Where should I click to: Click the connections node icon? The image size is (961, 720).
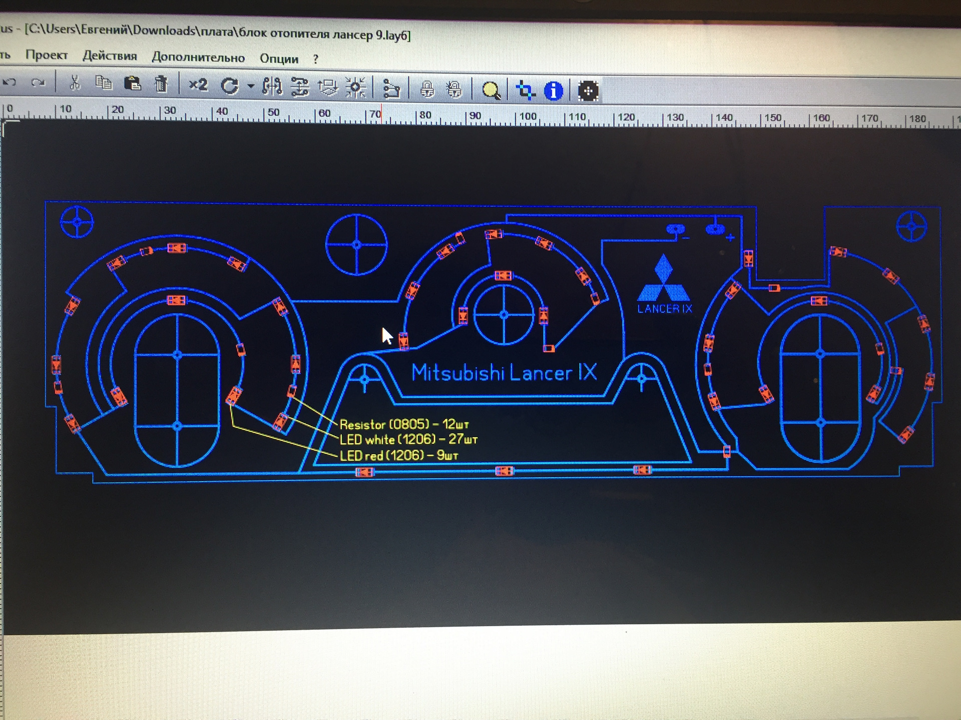[x=391, y=89]
